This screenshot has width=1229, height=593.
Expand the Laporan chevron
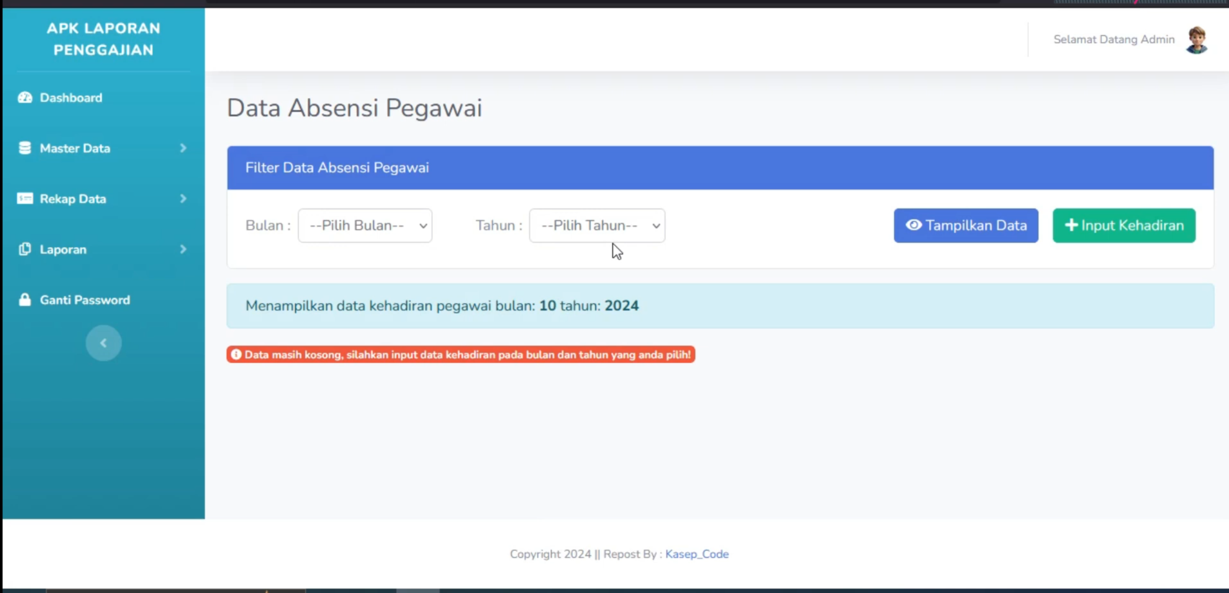[183, 249]
